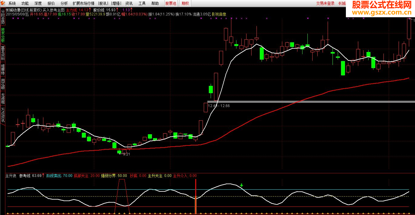415x215 pixels.
Task: Click the 12.45 - 12.66 gap price label
Action: (219, 106)
